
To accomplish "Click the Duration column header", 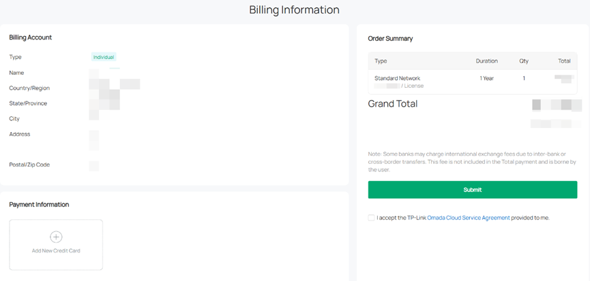I will click(x=486, y=61).
